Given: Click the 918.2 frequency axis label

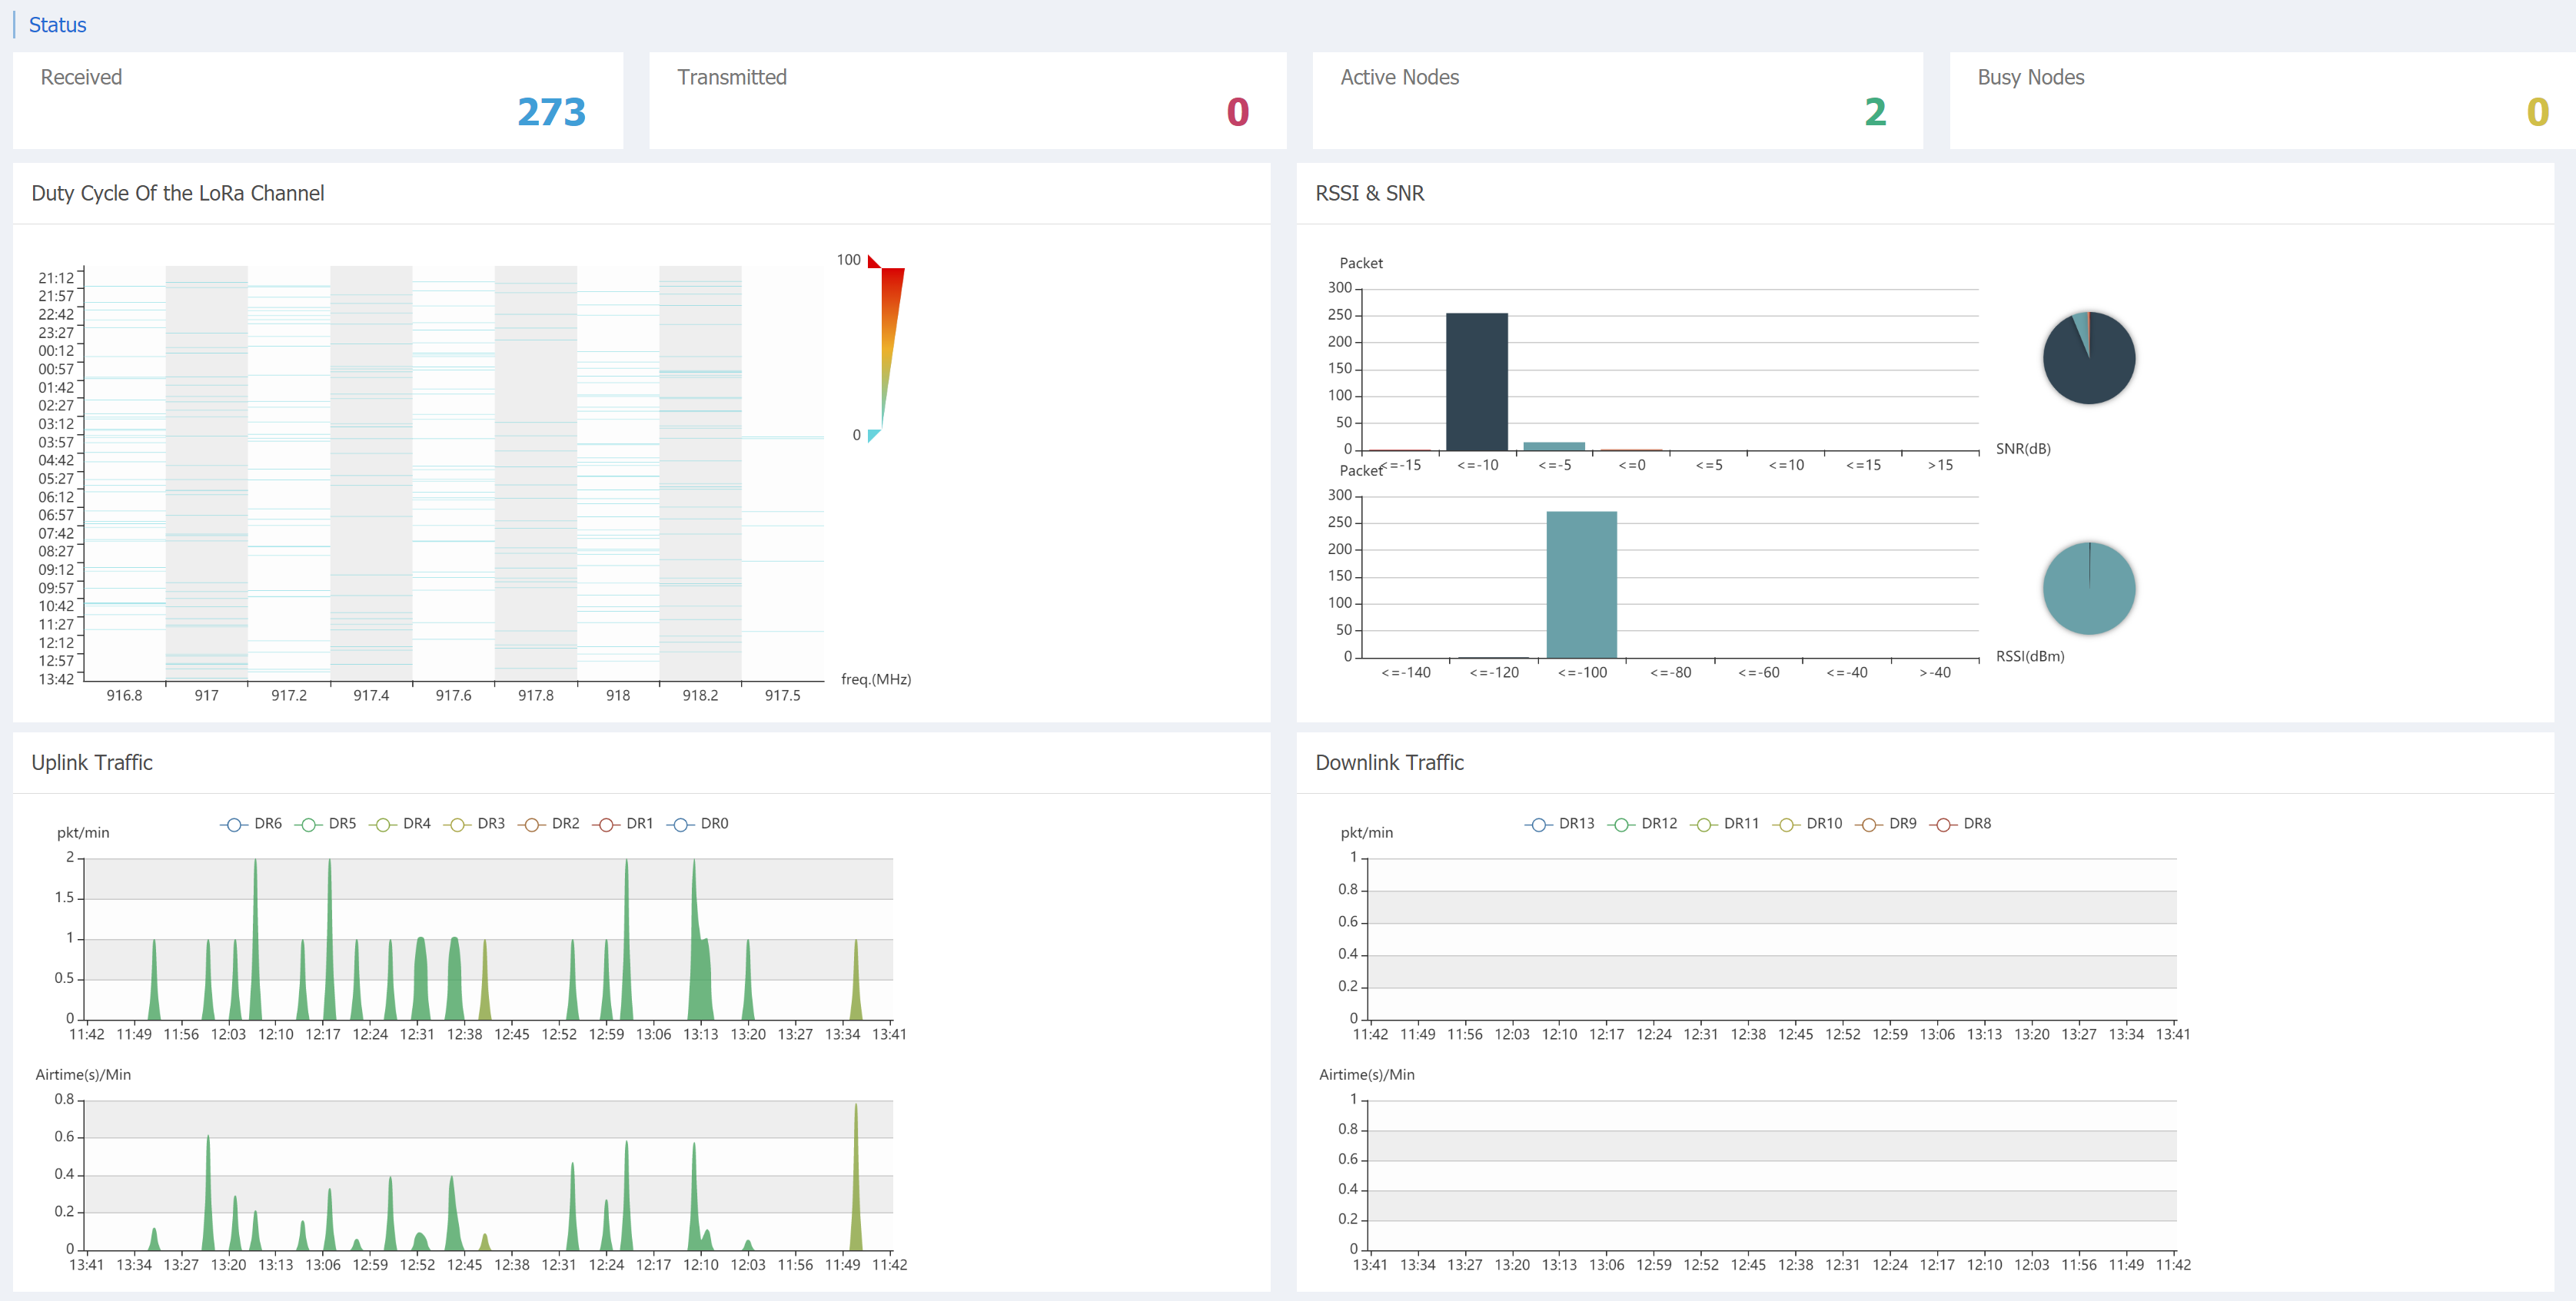Looking at the screenshot, I should (700, 695).
